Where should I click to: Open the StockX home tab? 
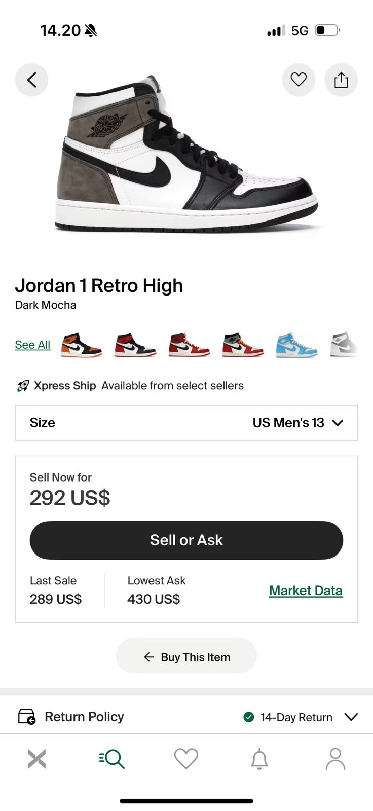(x=37, y=759)
